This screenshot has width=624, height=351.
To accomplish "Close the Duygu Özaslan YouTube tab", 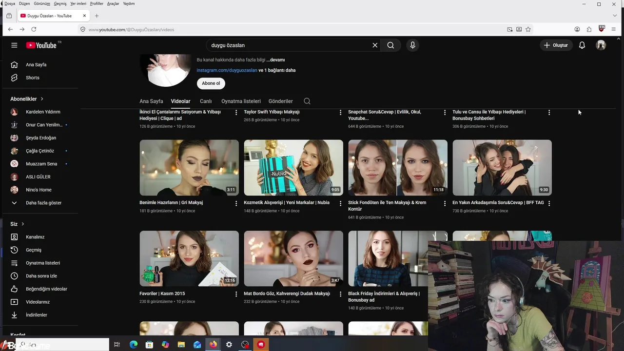I will [84, 16].
